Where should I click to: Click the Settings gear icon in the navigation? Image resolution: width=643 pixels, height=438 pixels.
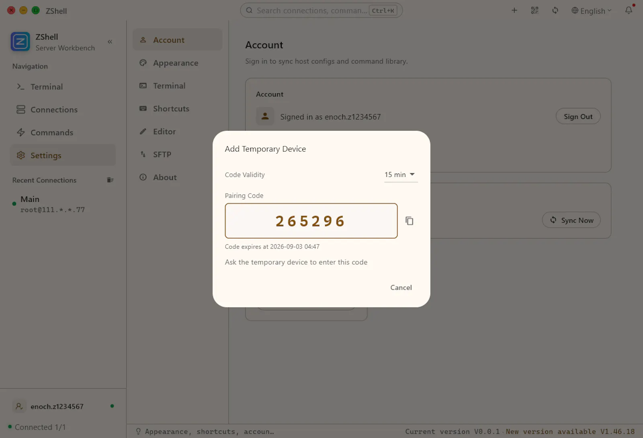pyautogui.click(x=20, y=156)
